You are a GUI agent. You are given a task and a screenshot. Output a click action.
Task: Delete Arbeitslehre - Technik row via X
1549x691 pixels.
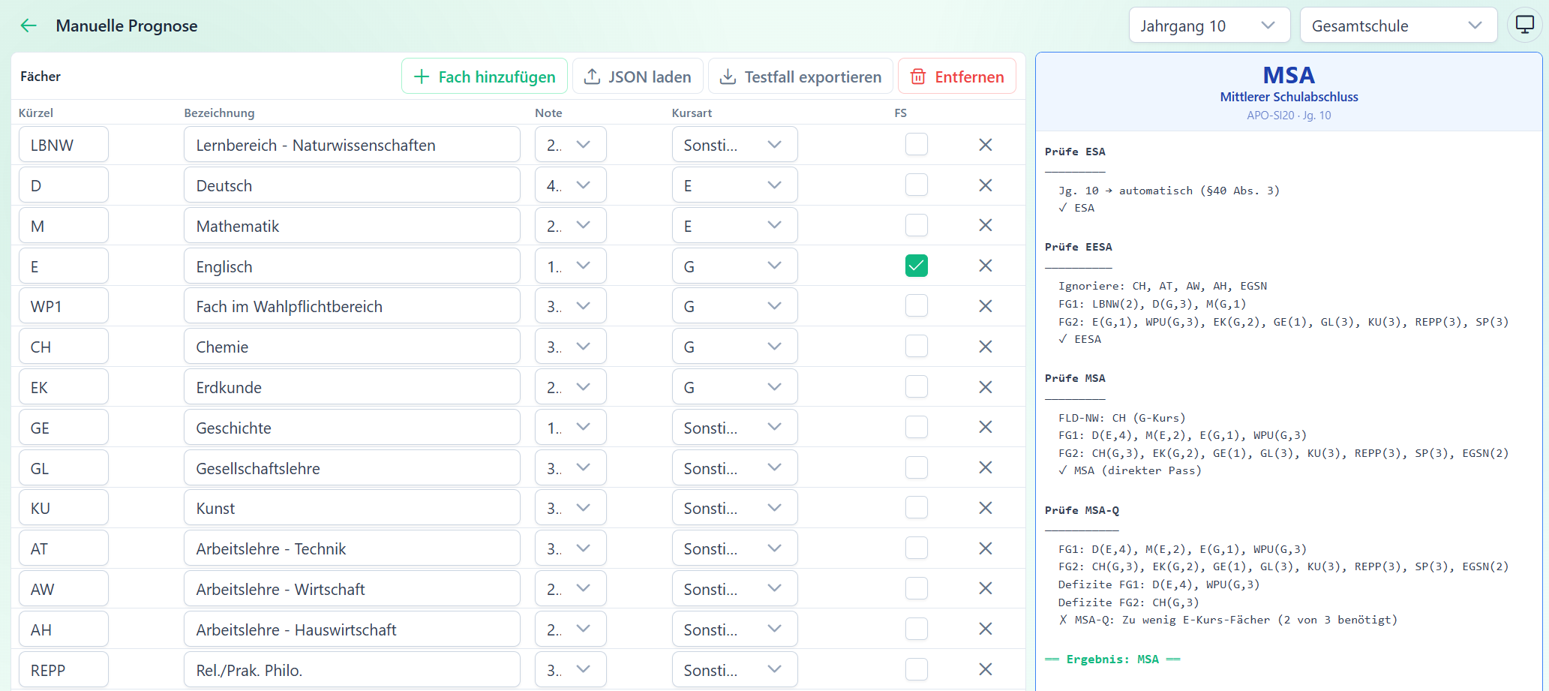pos(986,548)
